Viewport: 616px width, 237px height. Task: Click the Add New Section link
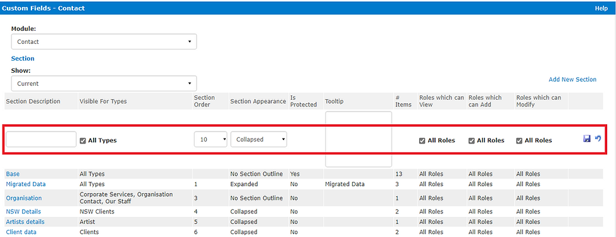click(x=573, y=80)
